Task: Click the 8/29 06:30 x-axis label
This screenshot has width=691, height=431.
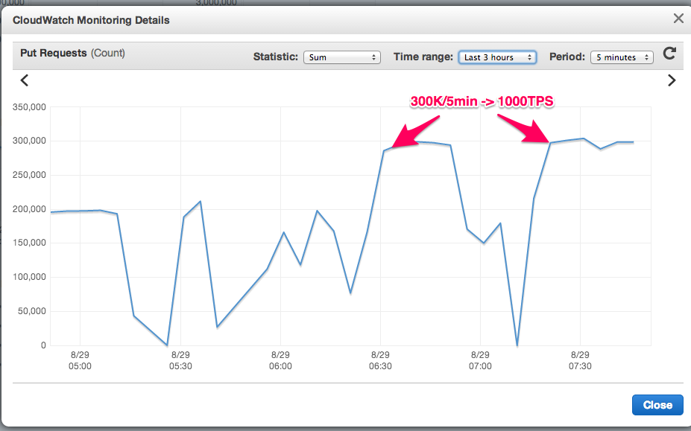Action: pos(380,360)
